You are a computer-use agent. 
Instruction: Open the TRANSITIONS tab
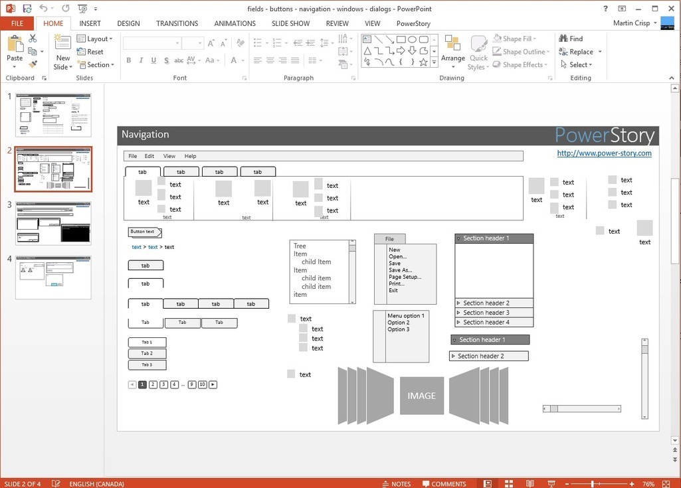tap(177, 23)
